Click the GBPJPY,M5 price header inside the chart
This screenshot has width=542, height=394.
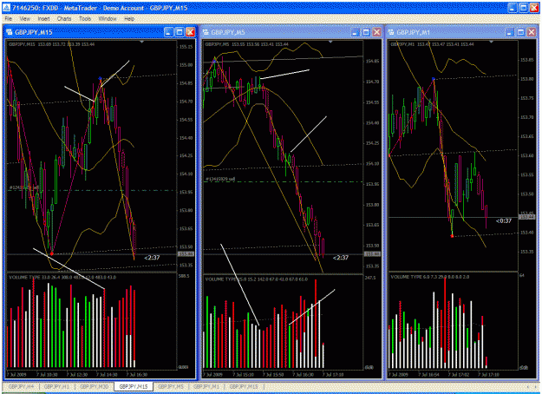click(247, 44)
